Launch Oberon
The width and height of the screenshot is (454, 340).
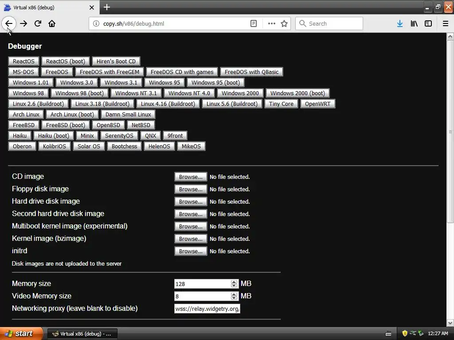[x=22, y=147]
